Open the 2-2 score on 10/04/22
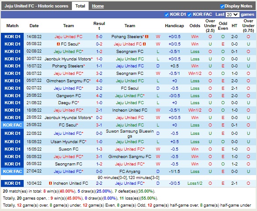 [x=99, y=183]
